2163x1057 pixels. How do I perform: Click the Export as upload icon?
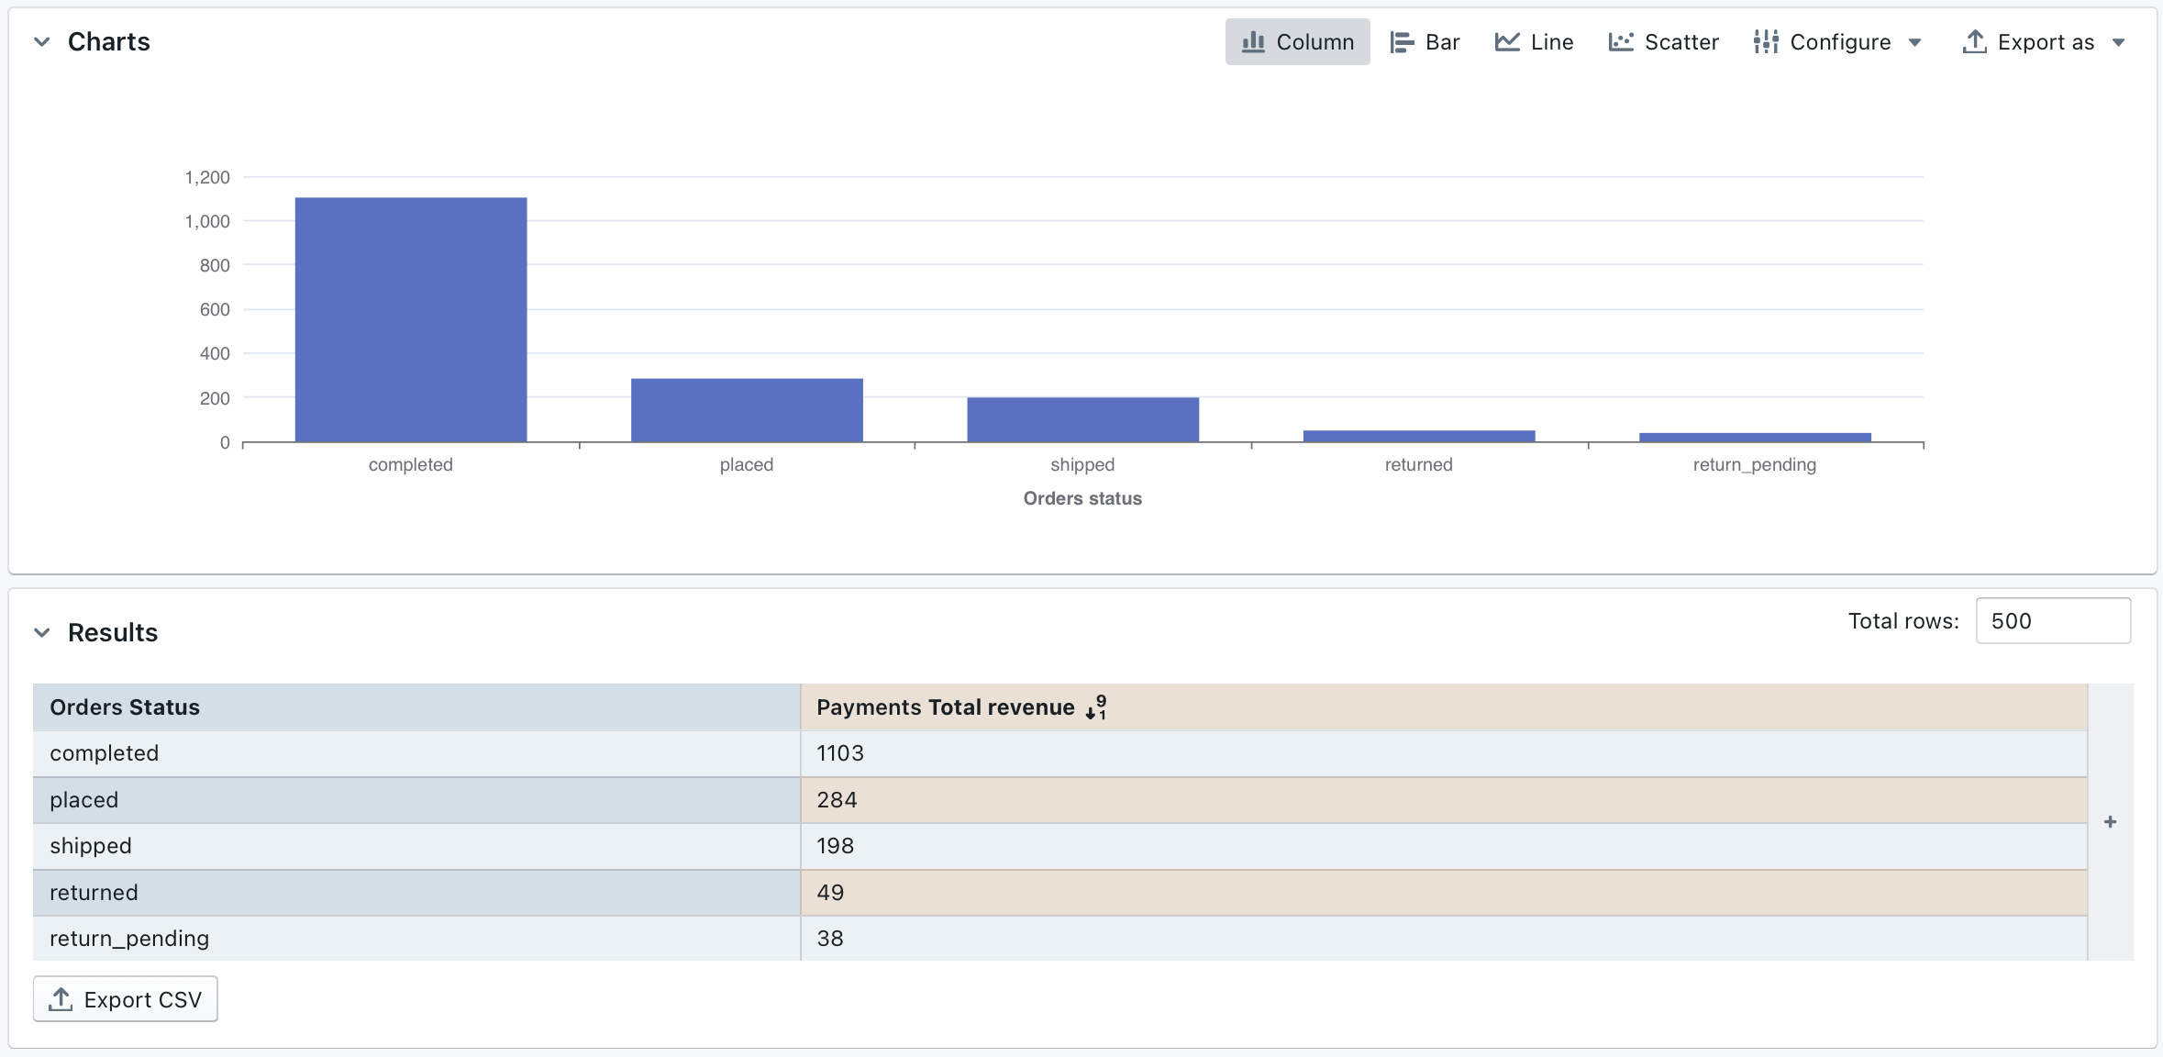[x=1974, y=42]
